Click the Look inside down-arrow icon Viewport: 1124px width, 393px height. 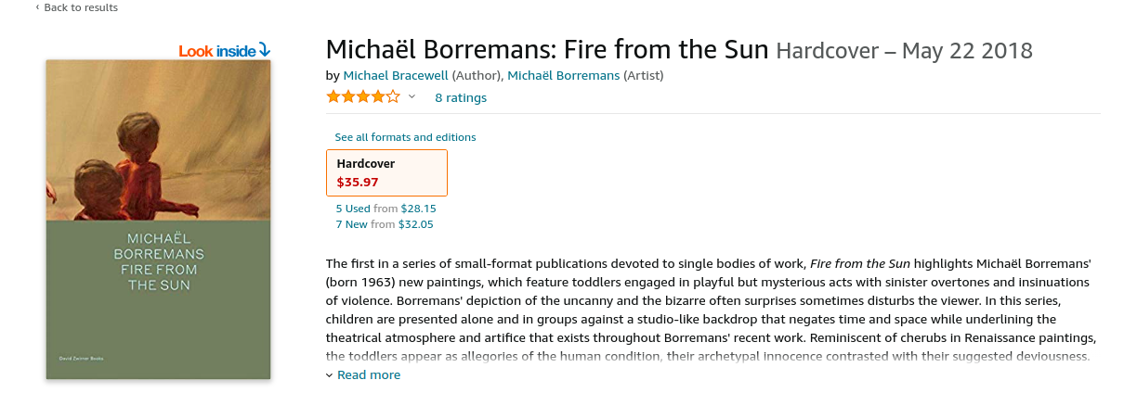[x=265, y=50]
